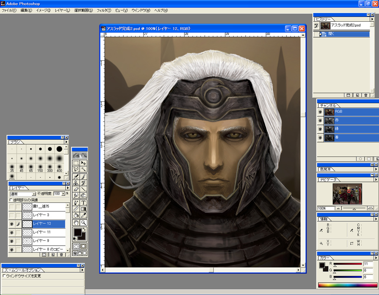Select the Eraser tool
Screen dimensions: 379x295
pos(76,189)
